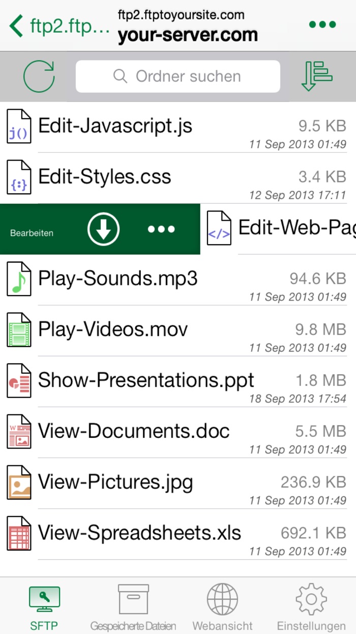Image resolution: width=356 pixels, height=634 pixels.
Task: Tap the picture icon next to View-Pictures.jpg
Action: click(x=19, y=482)
